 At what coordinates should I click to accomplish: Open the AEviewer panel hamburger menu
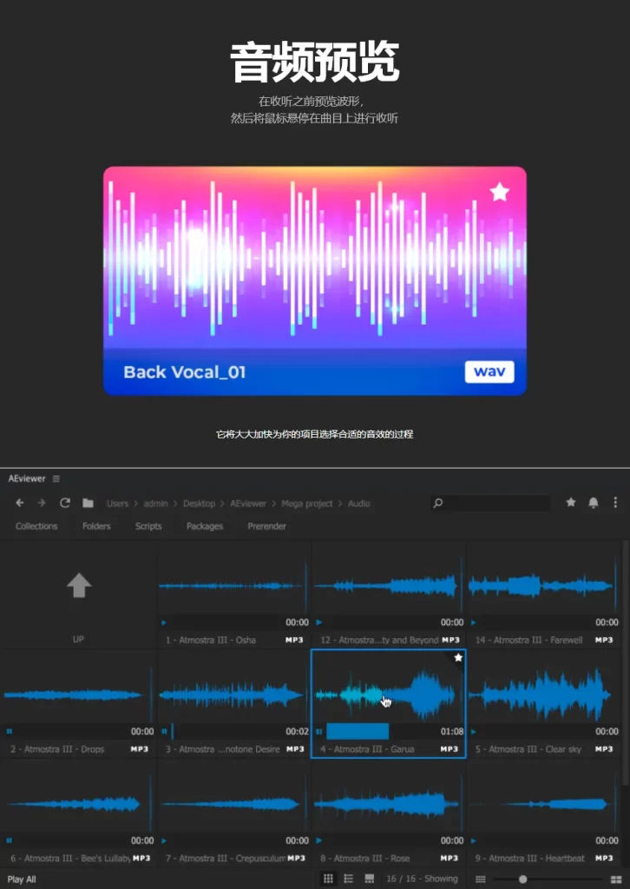click(56, 478)
